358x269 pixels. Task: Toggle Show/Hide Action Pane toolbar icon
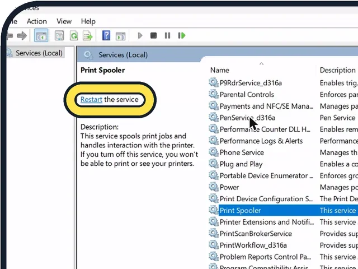(x=120, y=36)
